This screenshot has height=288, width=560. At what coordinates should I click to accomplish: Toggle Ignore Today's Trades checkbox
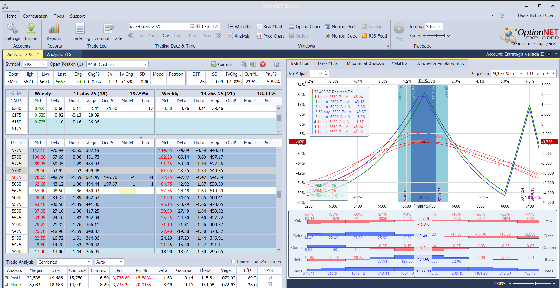(233, 262)
